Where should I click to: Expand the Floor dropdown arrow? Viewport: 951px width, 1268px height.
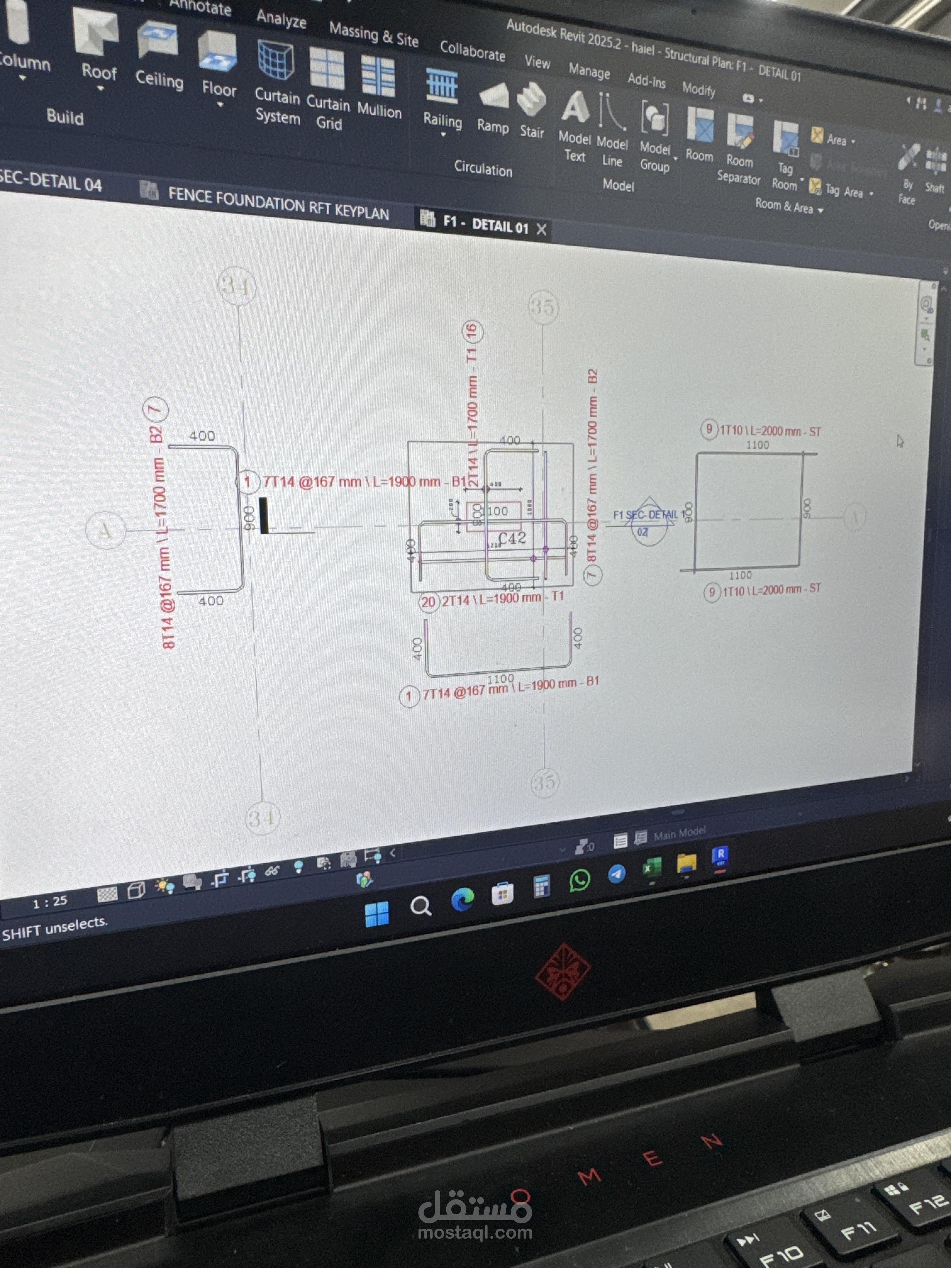(220, 105)
